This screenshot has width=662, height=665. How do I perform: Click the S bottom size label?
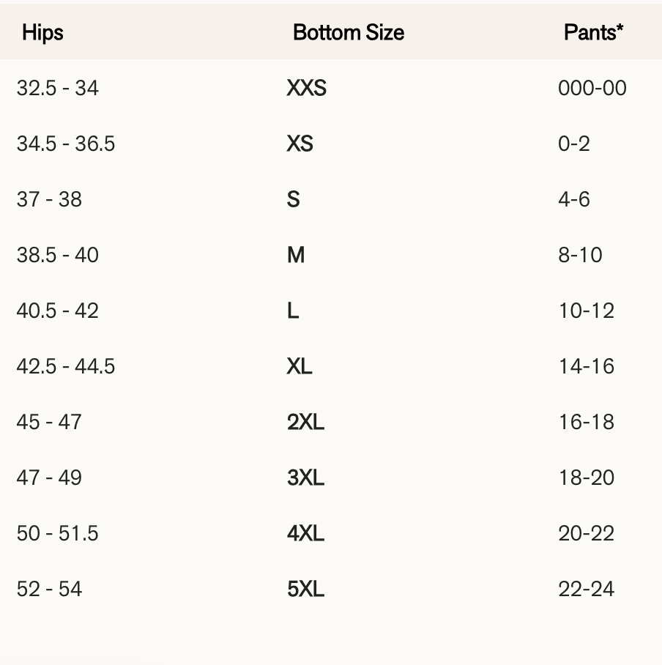click(294, 199)
